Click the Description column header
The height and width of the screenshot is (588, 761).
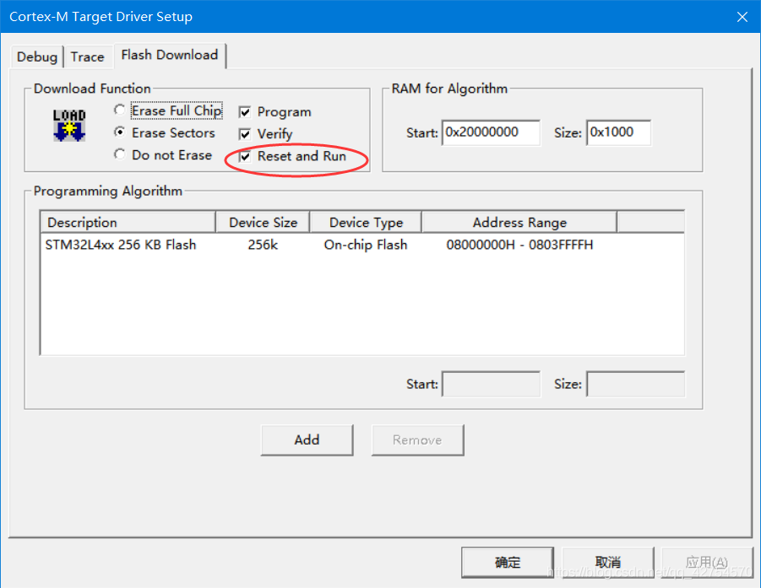[128, 223]
